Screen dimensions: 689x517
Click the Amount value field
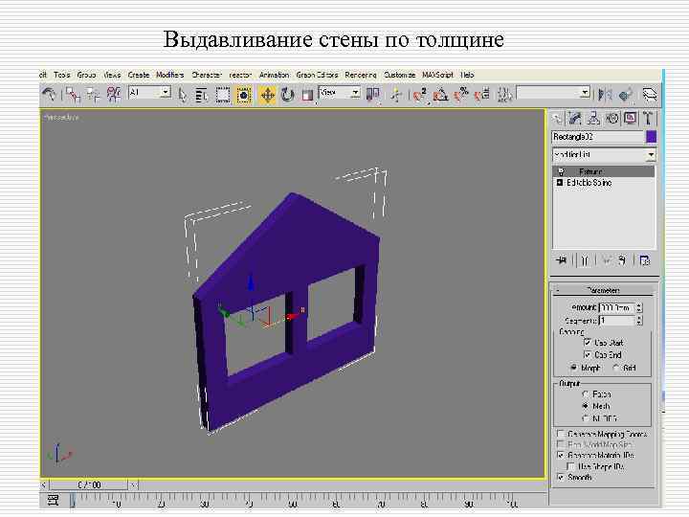pyautogui.click(x=616, y=307)
